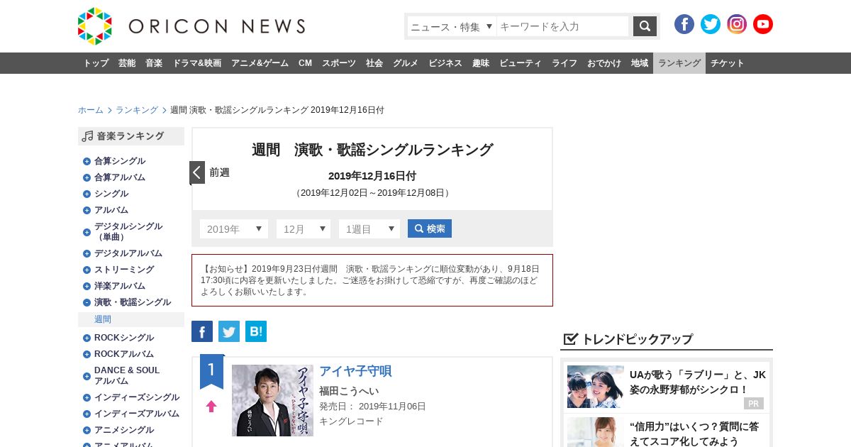The width and height of the screenshot is (851, 447).
Task: Open 趣味 in navigation bar
Action: point(481,63)
